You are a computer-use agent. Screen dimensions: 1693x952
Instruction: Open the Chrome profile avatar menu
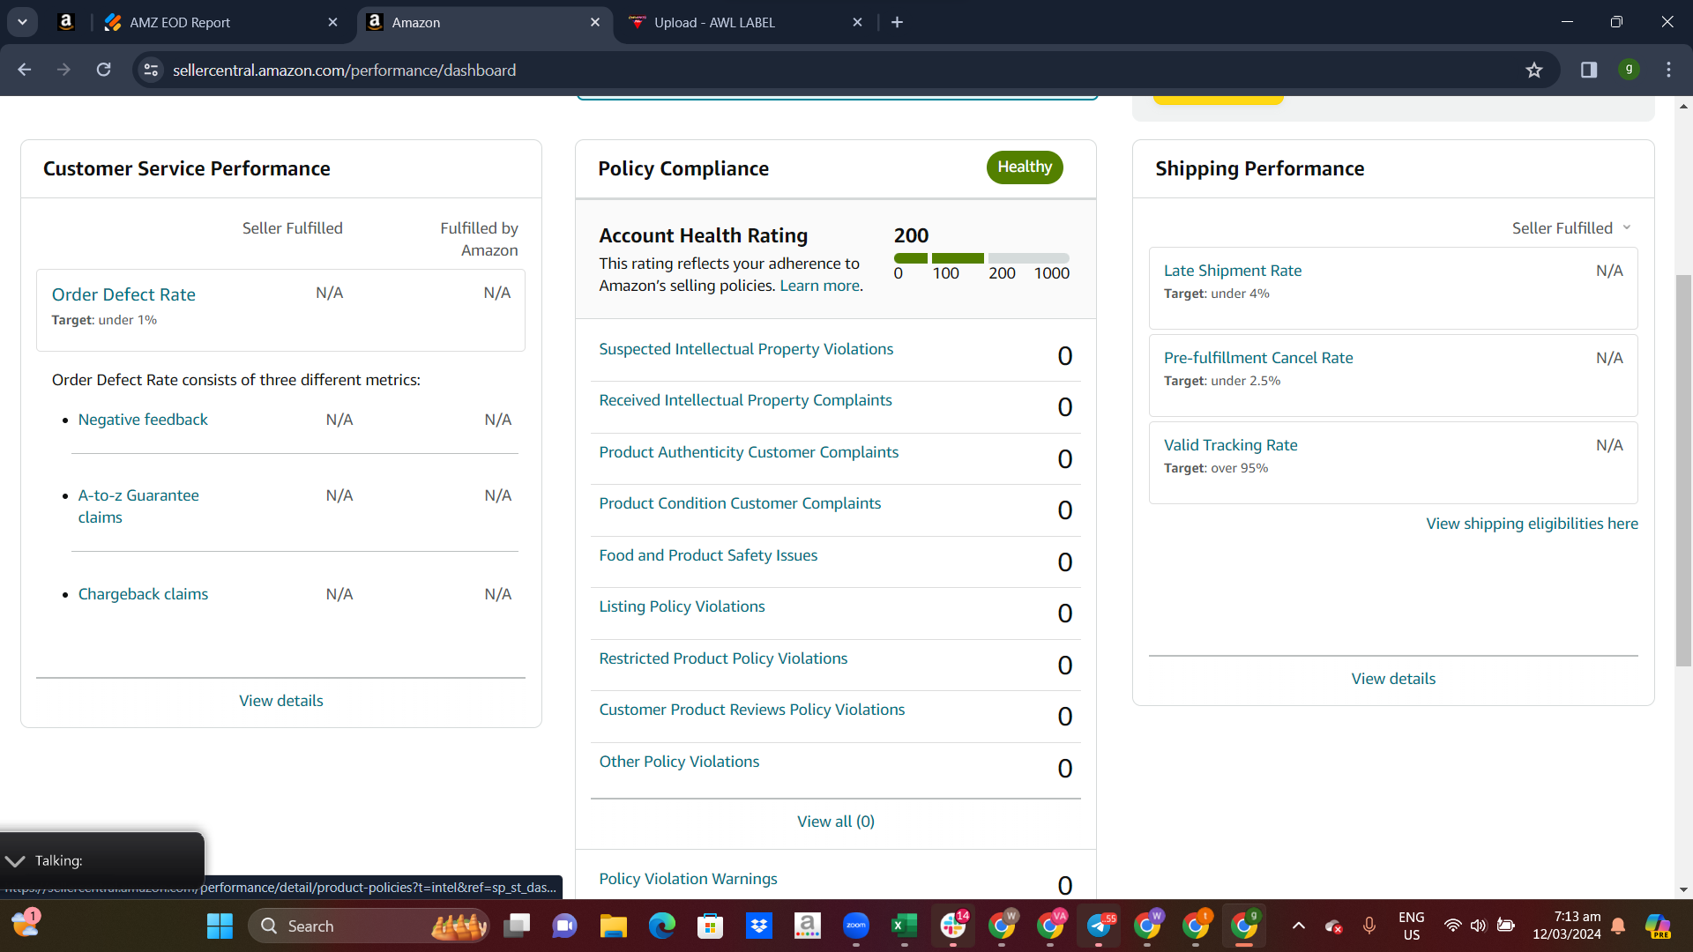point(1629,69)
